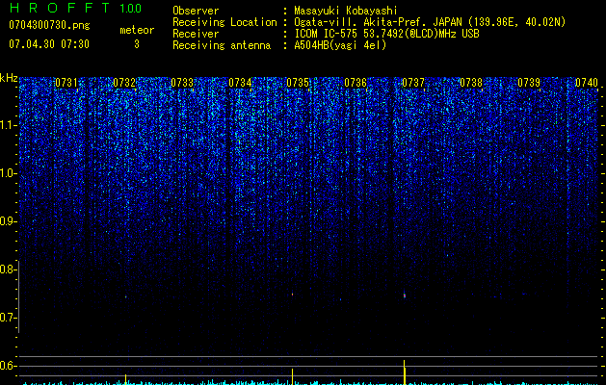Click the 0736 time marker

coord(356,83)
